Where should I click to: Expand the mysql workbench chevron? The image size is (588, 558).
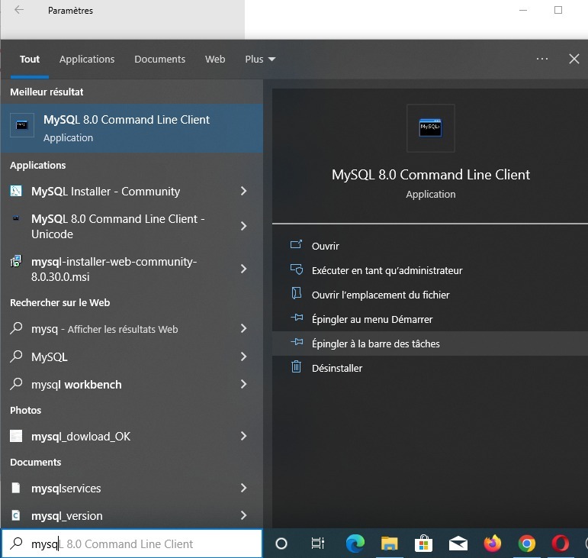click(x=244, y=384)
